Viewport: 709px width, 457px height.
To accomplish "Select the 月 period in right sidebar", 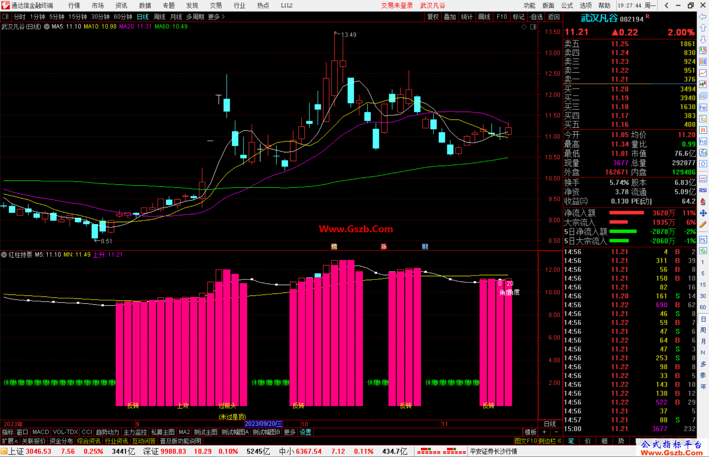I will pos(703,341).
